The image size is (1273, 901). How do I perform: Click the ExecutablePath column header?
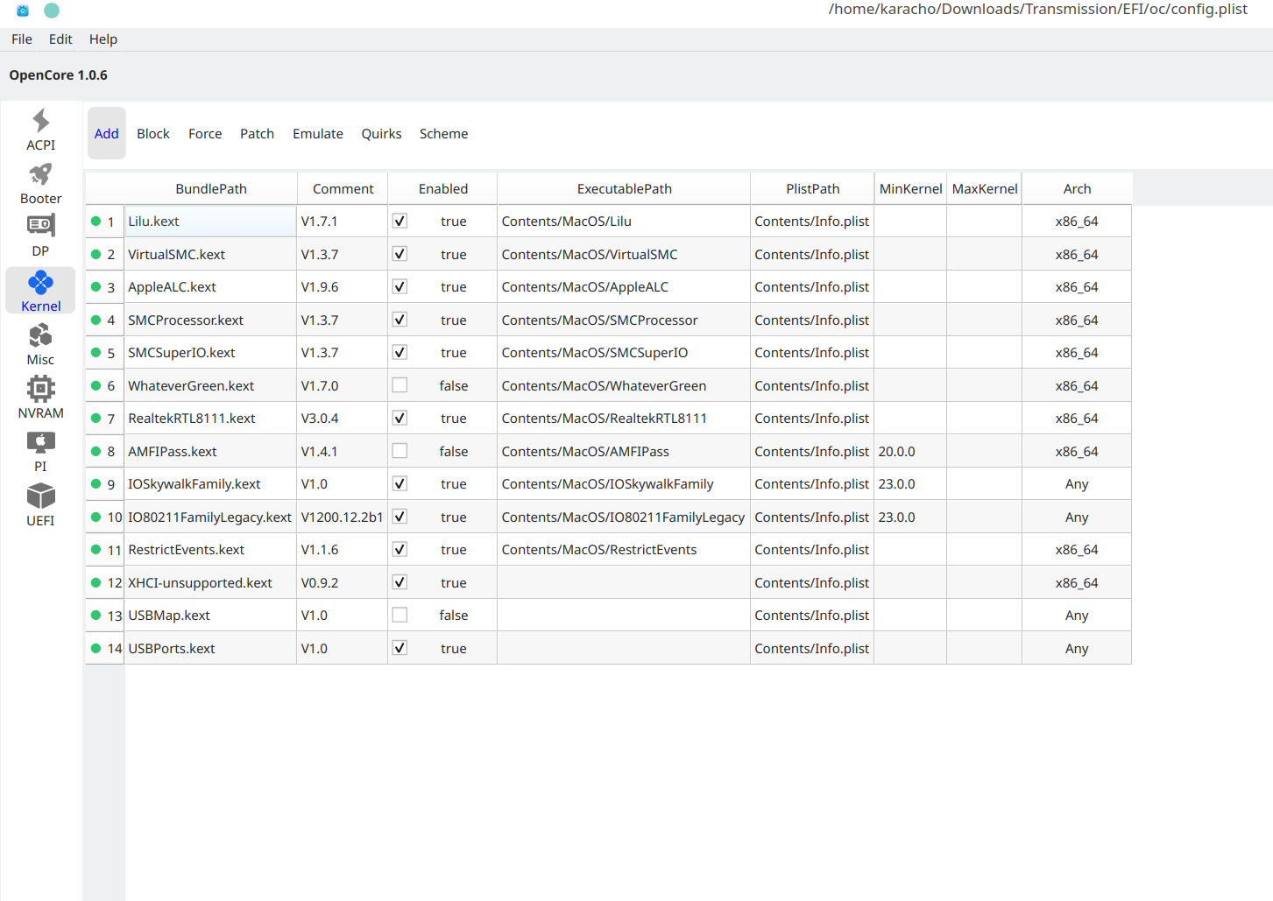(x=625, y=189)
